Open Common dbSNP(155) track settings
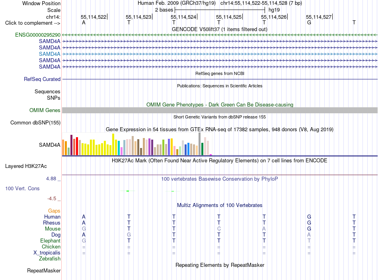The width and height of the screenshot is (378, 280). (x=35, y=123)
